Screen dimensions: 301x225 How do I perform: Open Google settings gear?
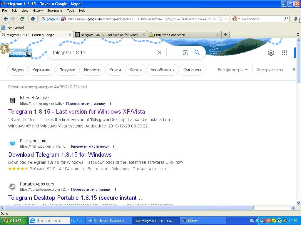coord(271,53)
